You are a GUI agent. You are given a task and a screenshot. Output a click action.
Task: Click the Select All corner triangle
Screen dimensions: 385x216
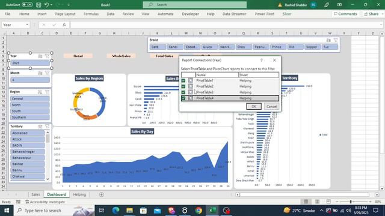[x=4, y=33]
